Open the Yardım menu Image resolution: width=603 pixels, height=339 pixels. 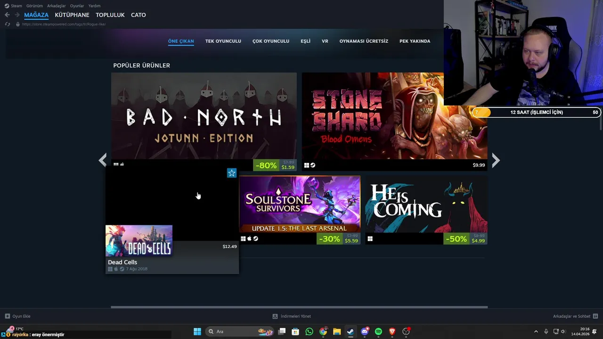(94, 6)
